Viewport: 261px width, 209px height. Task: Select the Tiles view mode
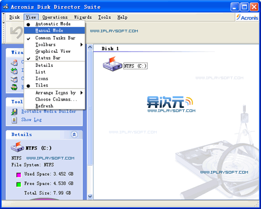pos(54,85)
